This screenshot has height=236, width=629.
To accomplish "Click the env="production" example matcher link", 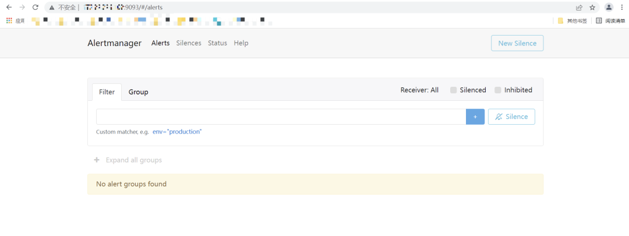I will 177,132.
